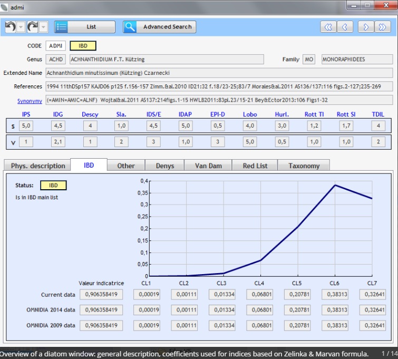Show the Taxonomy tab
The image size is (398, 359).
[304, 166]
